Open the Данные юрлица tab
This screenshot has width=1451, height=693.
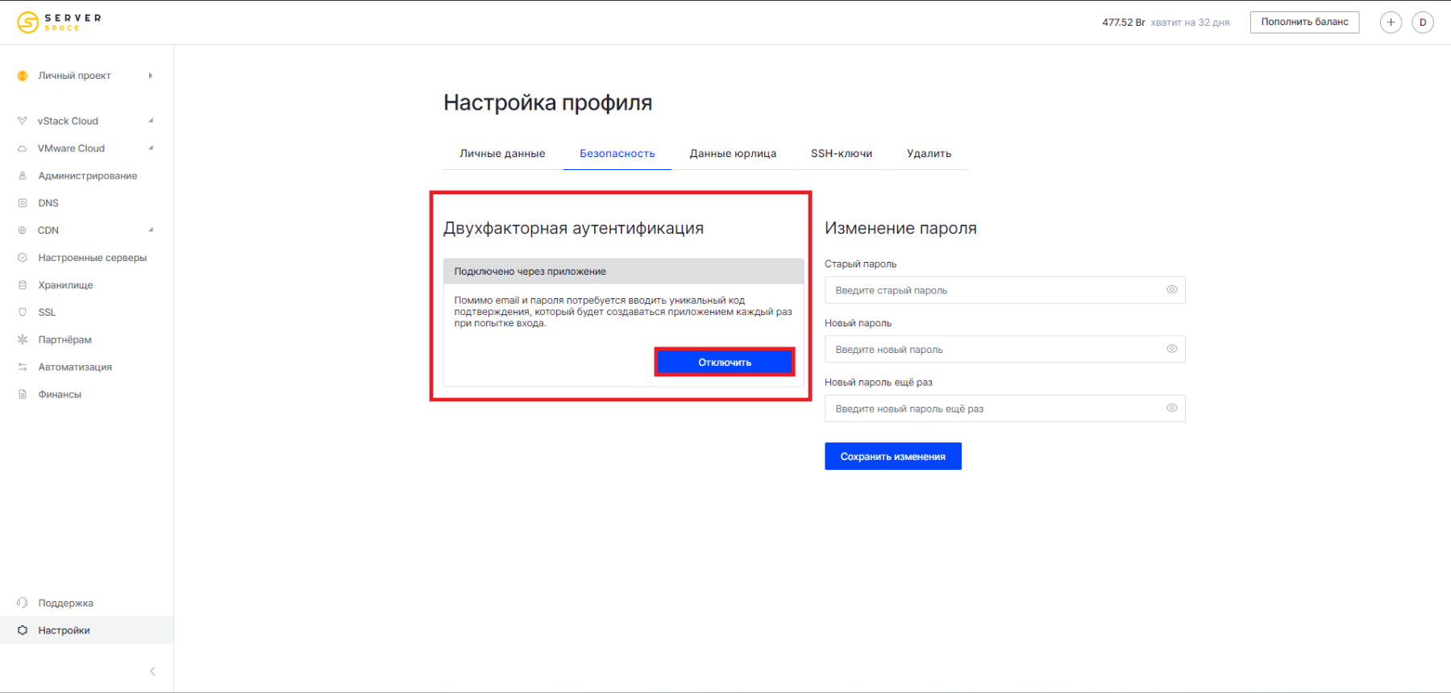[x=733, y=153]
